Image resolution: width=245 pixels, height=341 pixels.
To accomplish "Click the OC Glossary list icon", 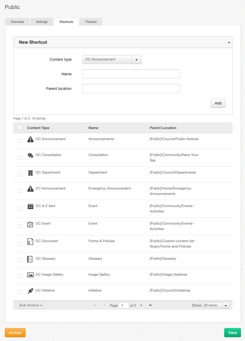I will coord(30,259).
